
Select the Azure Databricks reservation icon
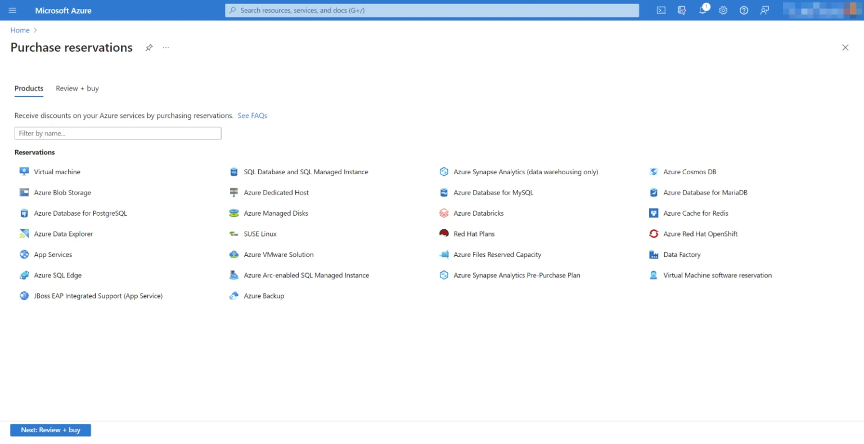(x=443, y=213)
